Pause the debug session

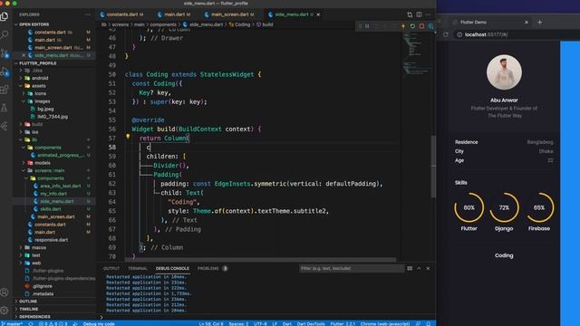click(x=367, y=26)
